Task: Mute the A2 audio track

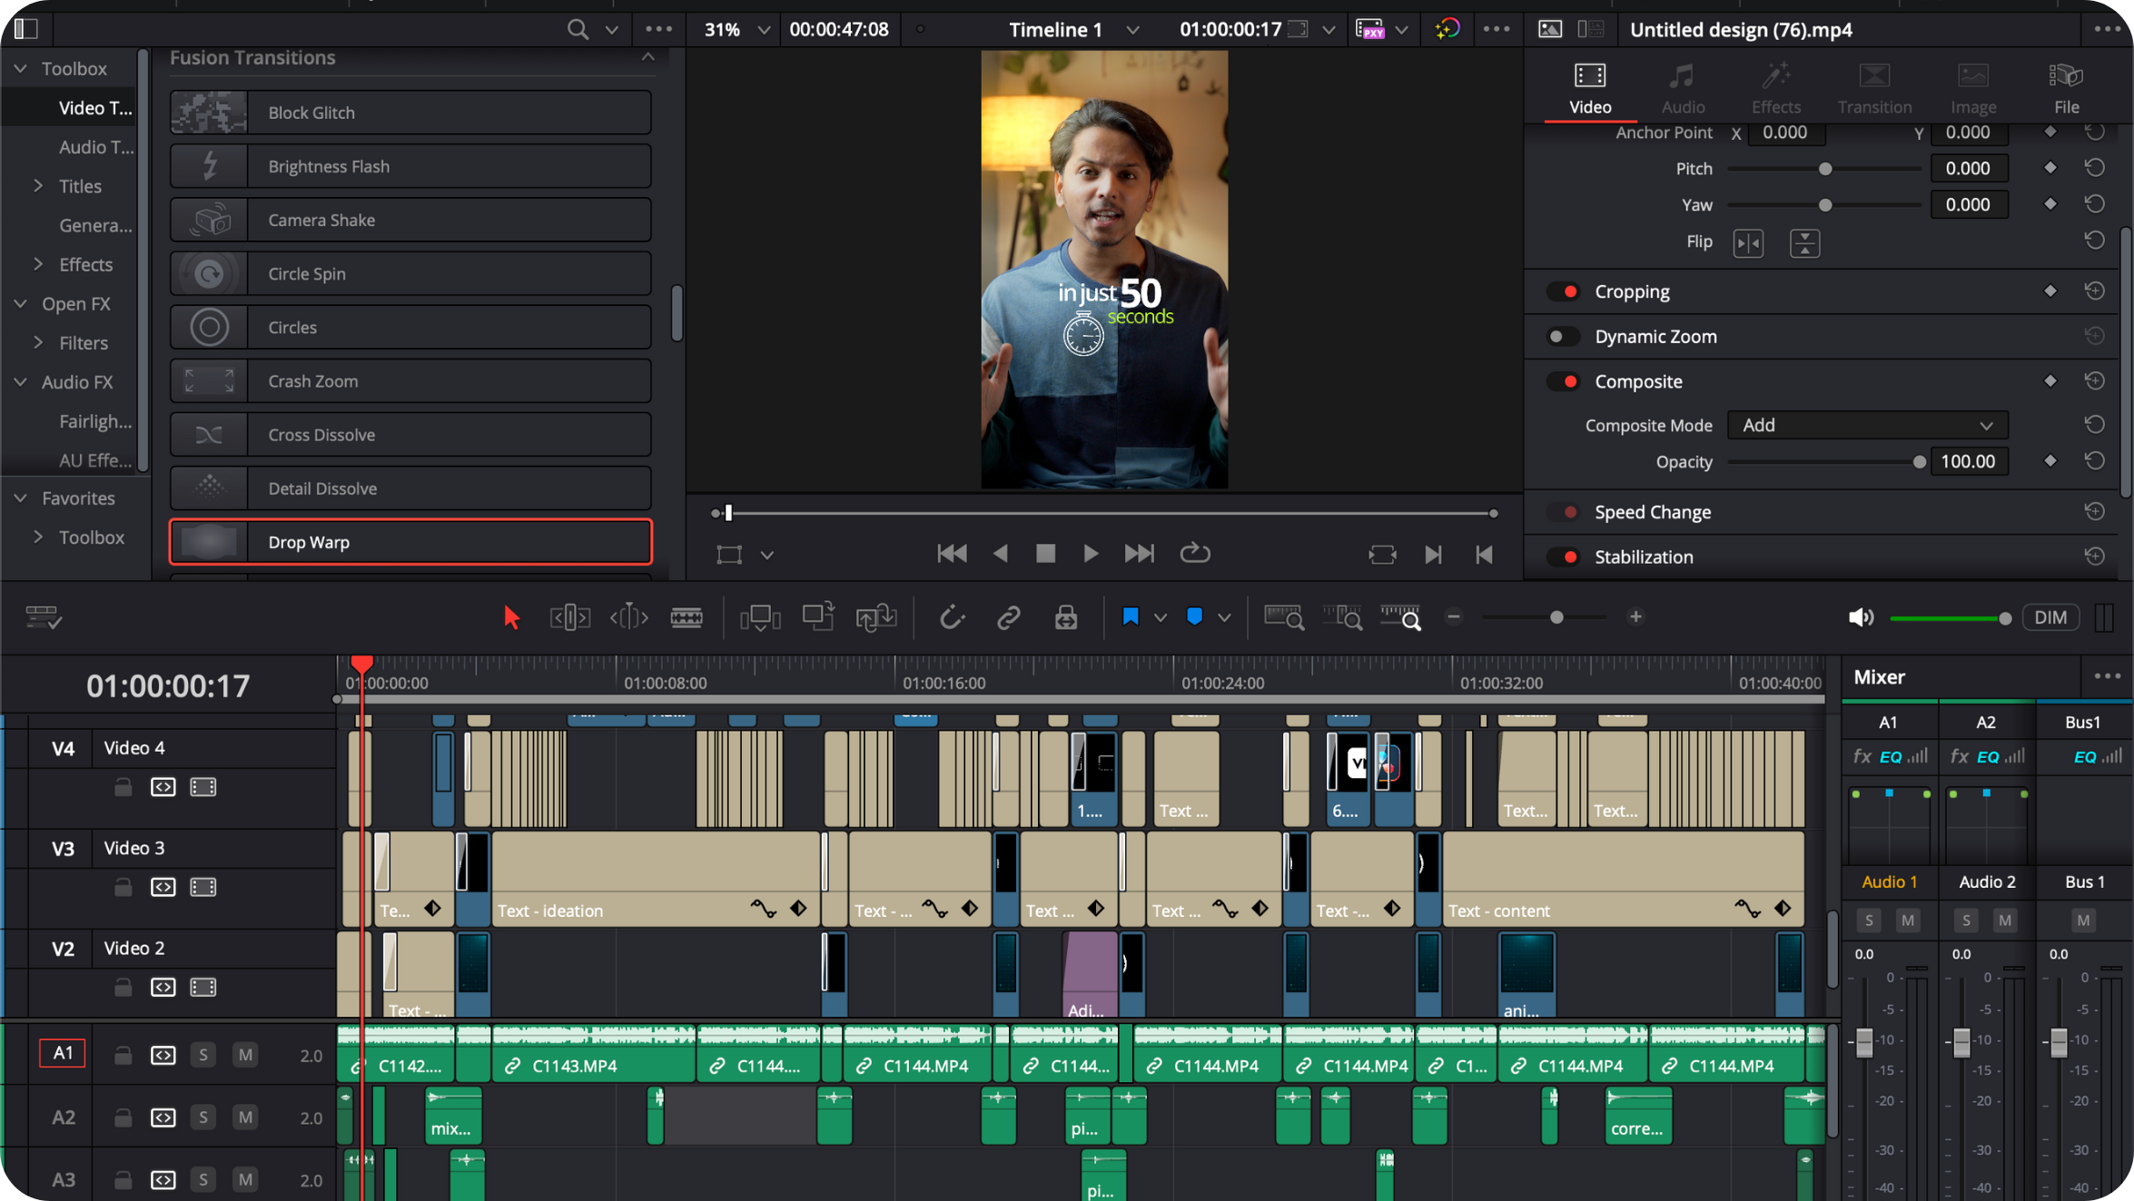Action: click(x=245, y=1117)
